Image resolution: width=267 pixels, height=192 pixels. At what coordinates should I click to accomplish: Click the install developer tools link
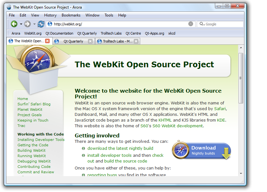pos(109,156)
